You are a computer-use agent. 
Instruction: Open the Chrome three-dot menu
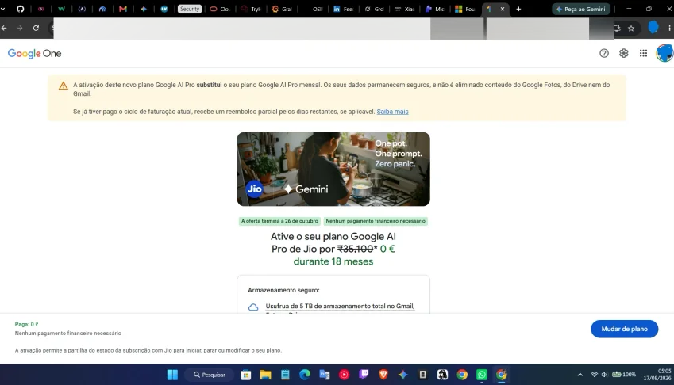tap(669, 29)
